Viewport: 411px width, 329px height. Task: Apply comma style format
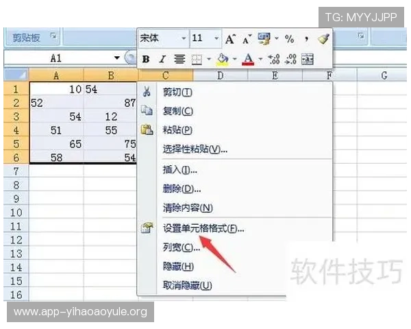(306, 39)
